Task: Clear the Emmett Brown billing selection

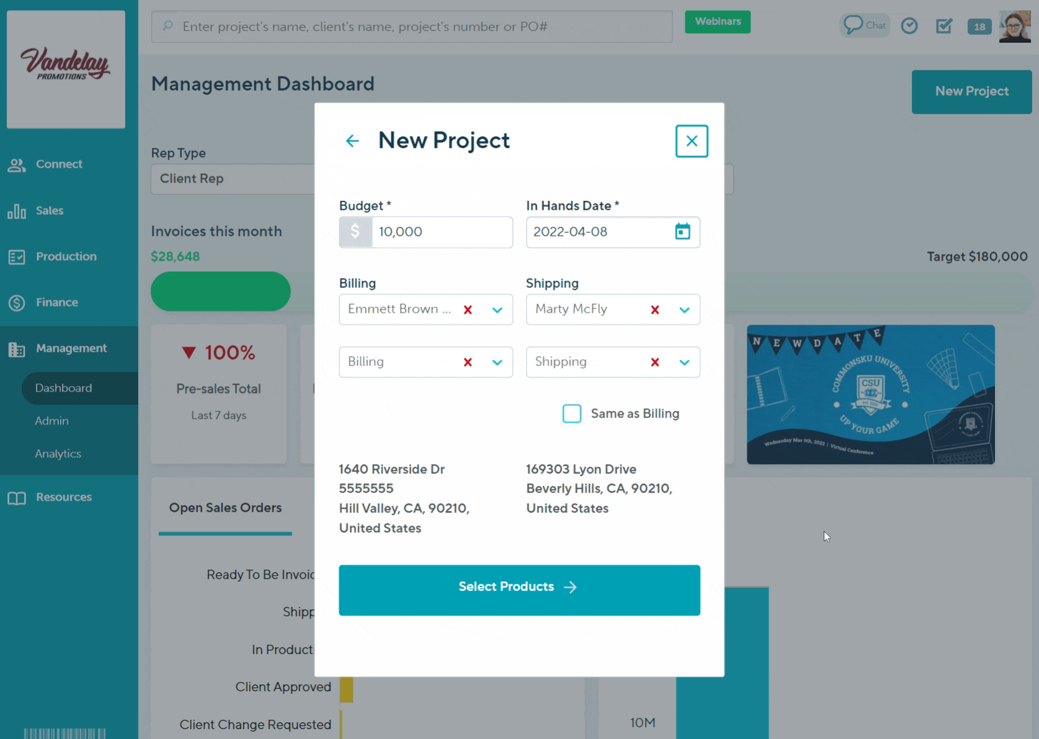Action: pyautogui.click(x=468, y=310)
